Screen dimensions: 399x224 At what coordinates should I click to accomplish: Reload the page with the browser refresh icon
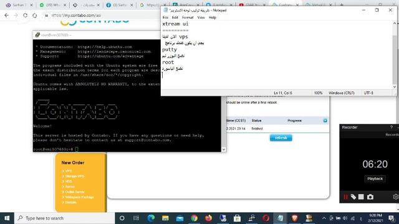25,15
